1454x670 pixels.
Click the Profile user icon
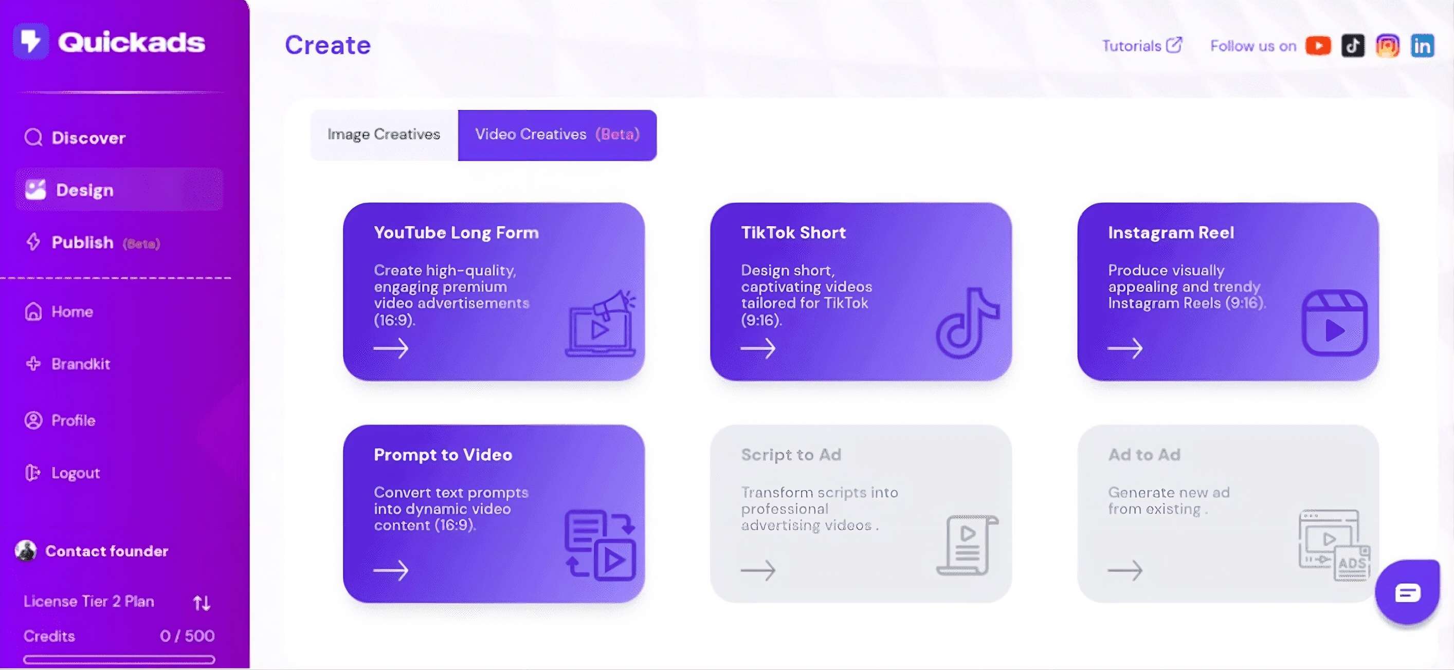point(33,420)
